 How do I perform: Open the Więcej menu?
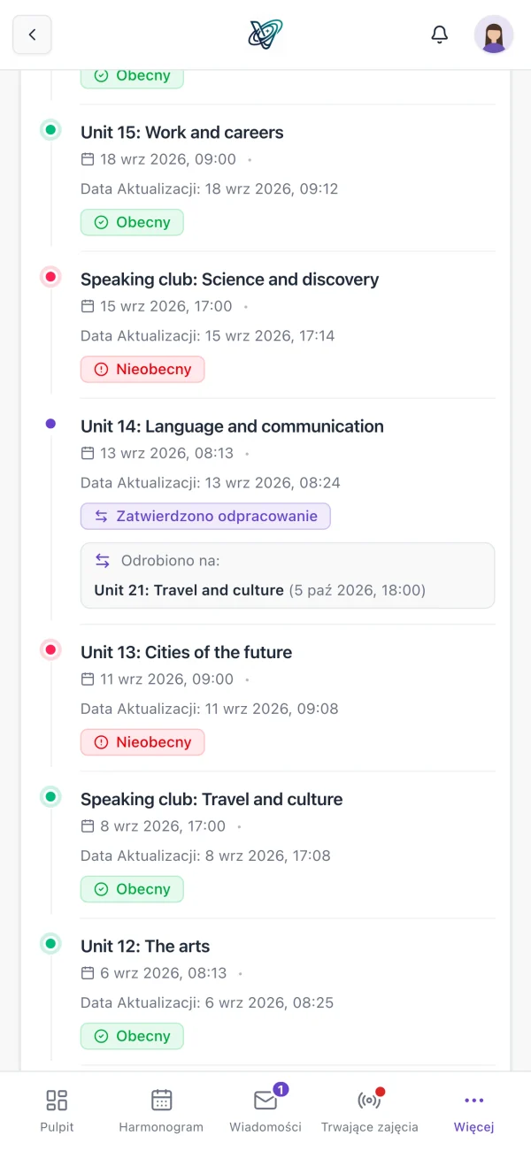473,1110
